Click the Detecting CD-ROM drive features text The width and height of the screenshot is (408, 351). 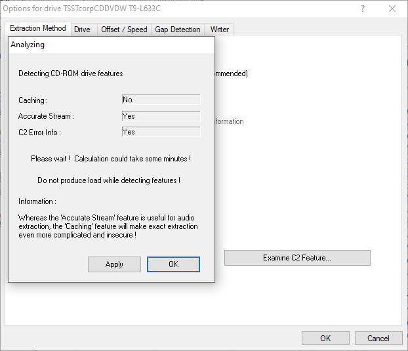(x=70, y=73)
